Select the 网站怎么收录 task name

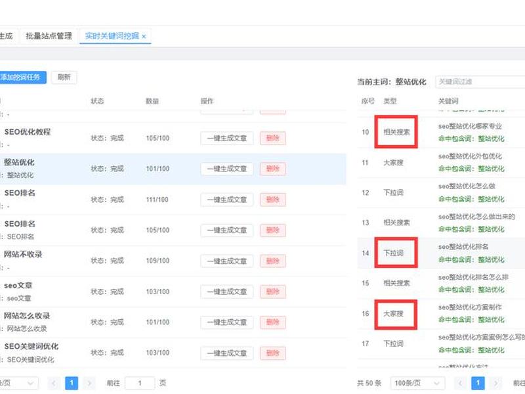[x=27, y=316]
